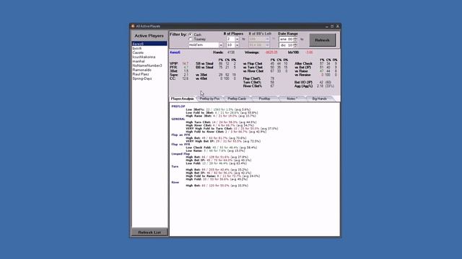Select the Cash filter radio button

pos(191,35)
